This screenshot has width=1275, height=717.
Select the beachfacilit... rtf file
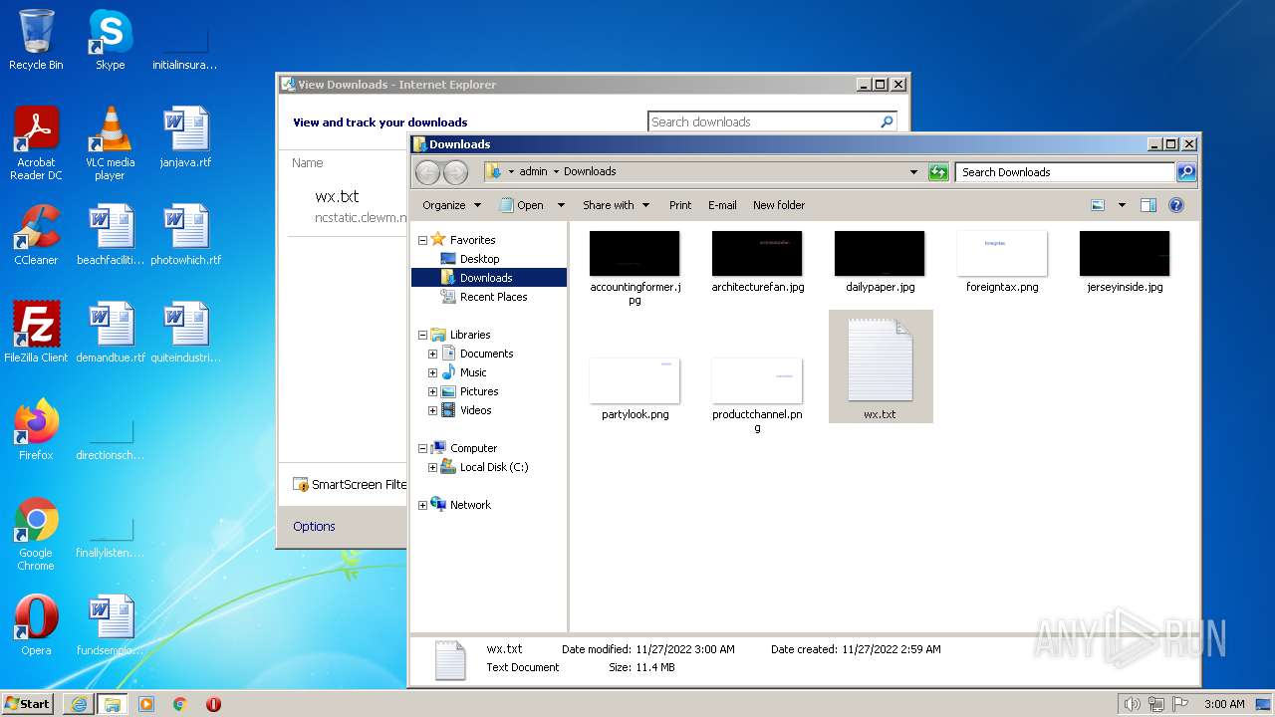(x=111, y=235)
